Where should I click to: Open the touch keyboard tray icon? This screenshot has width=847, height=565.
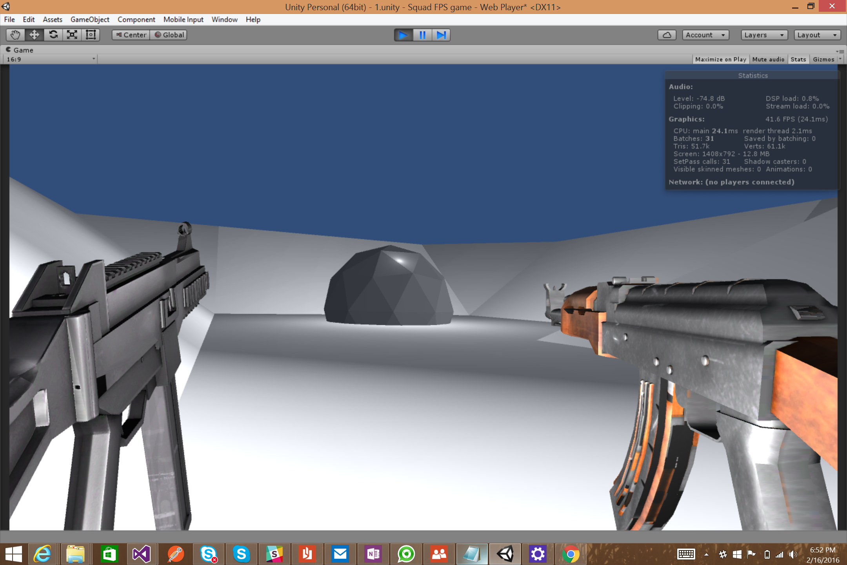point(686,554)
